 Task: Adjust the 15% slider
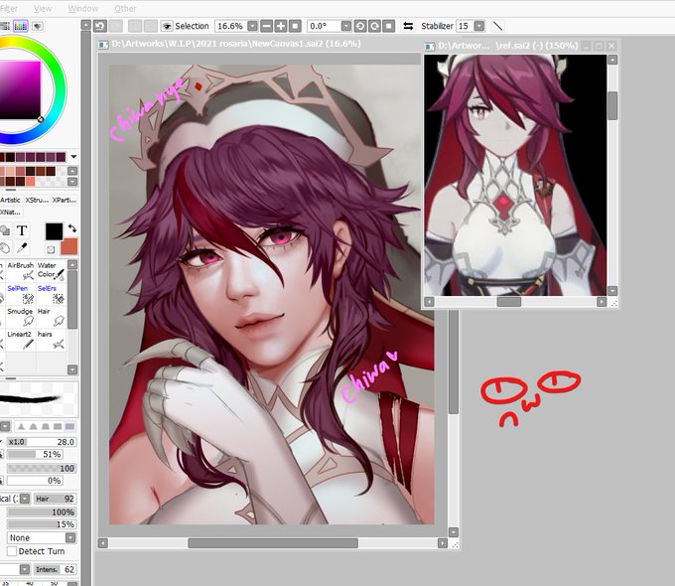42,524
